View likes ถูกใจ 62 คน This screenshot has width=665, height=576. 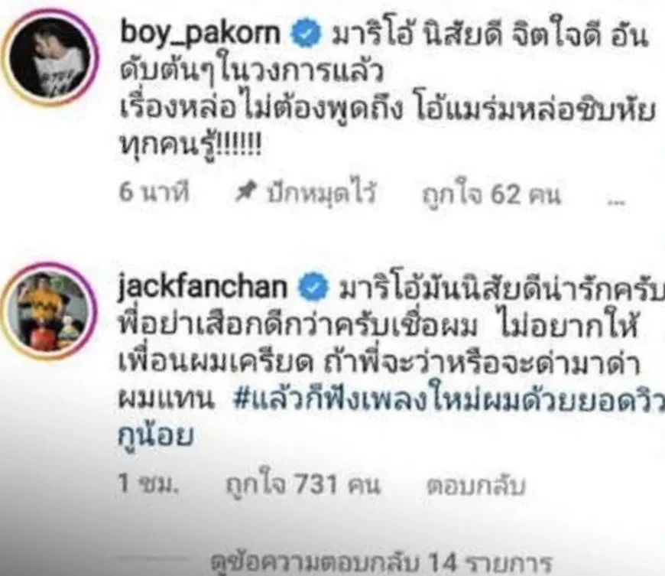coord(490,194)
